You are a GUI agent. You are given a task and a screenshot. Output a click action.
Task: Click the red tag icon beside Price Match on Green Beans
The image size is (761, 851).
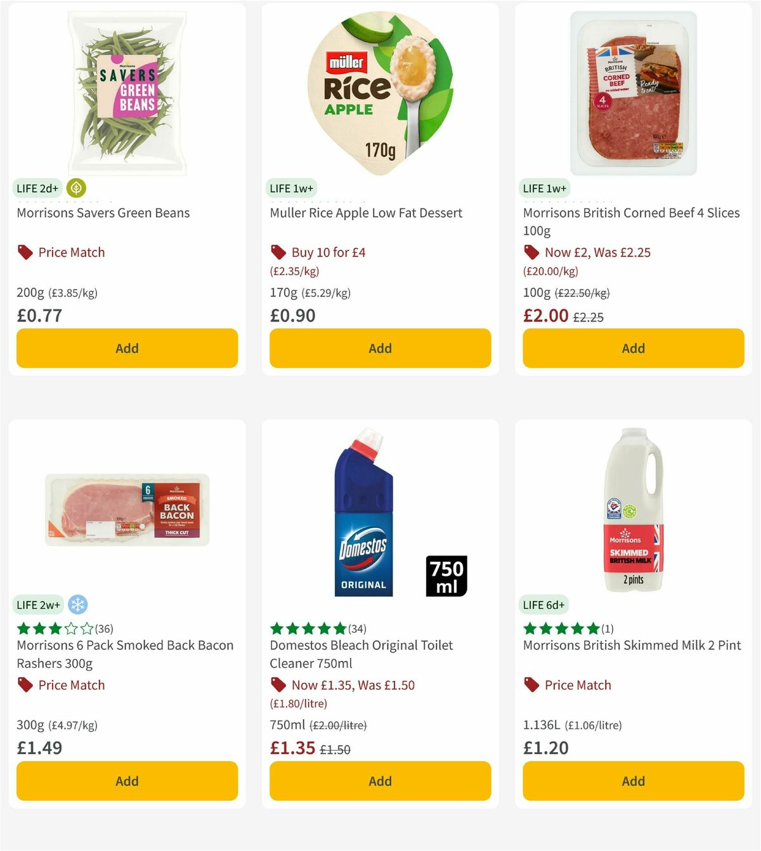pyautogui.click(x=25, y=252)
